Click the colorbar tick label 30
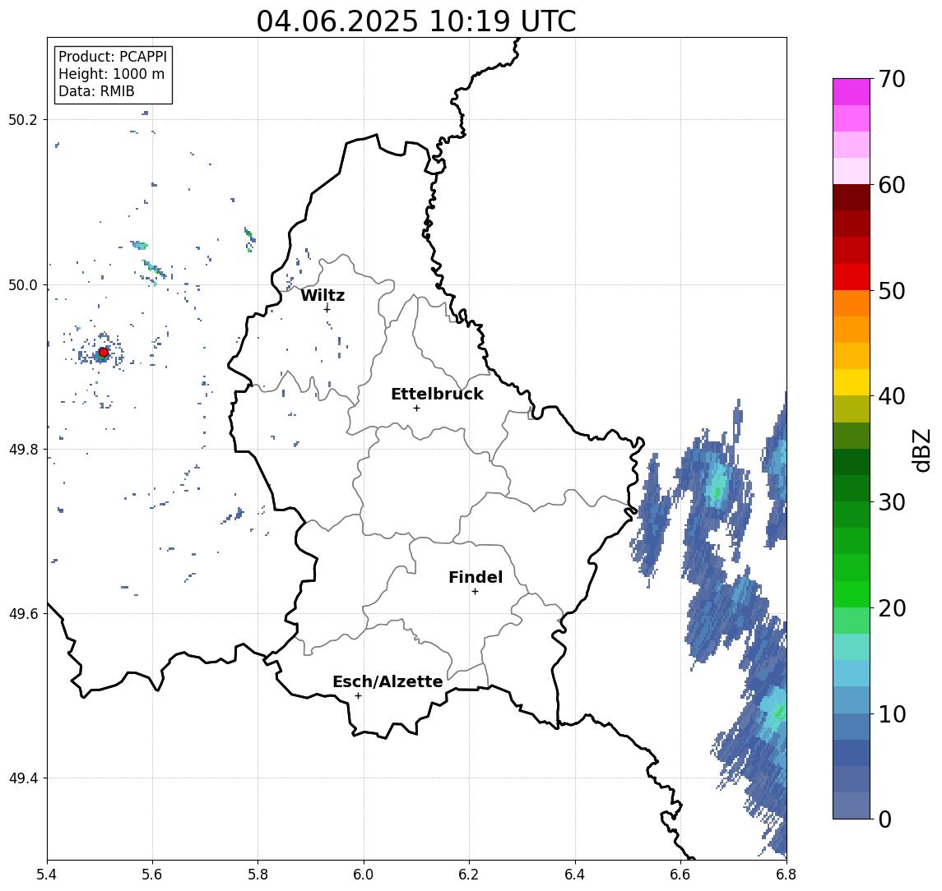The image size is (942, 891). (x=892, y=502)
